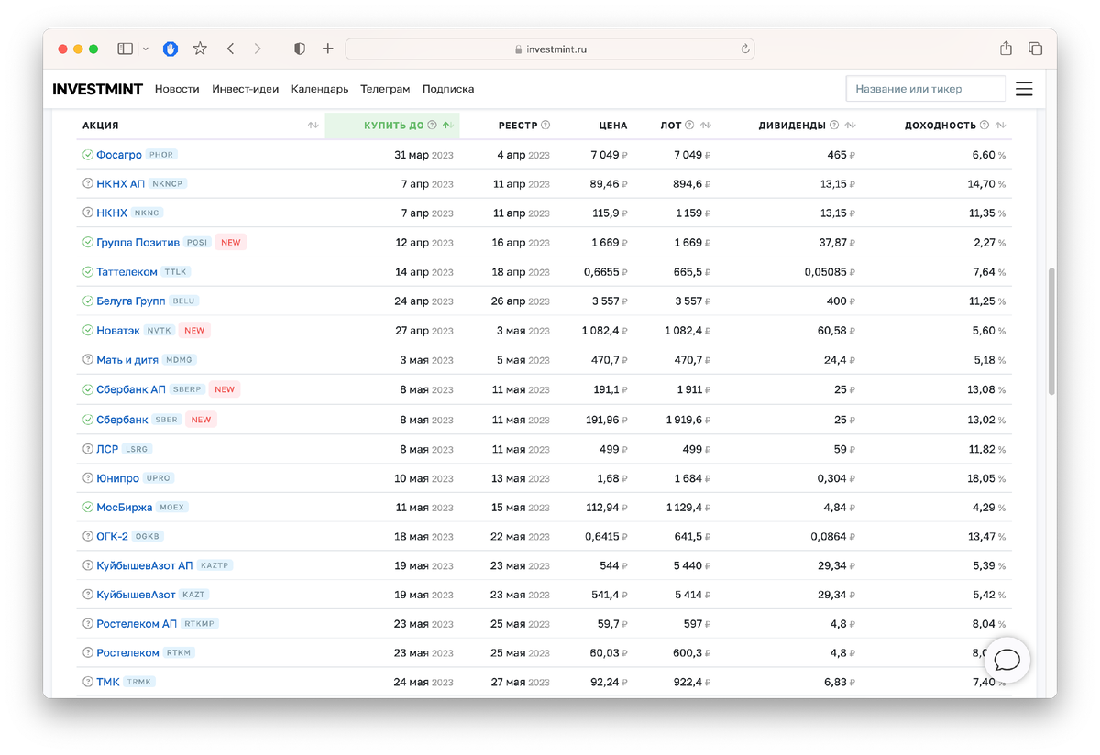Open the Группа Позитив stock link
1100x755 pixels.
[137, 243]
